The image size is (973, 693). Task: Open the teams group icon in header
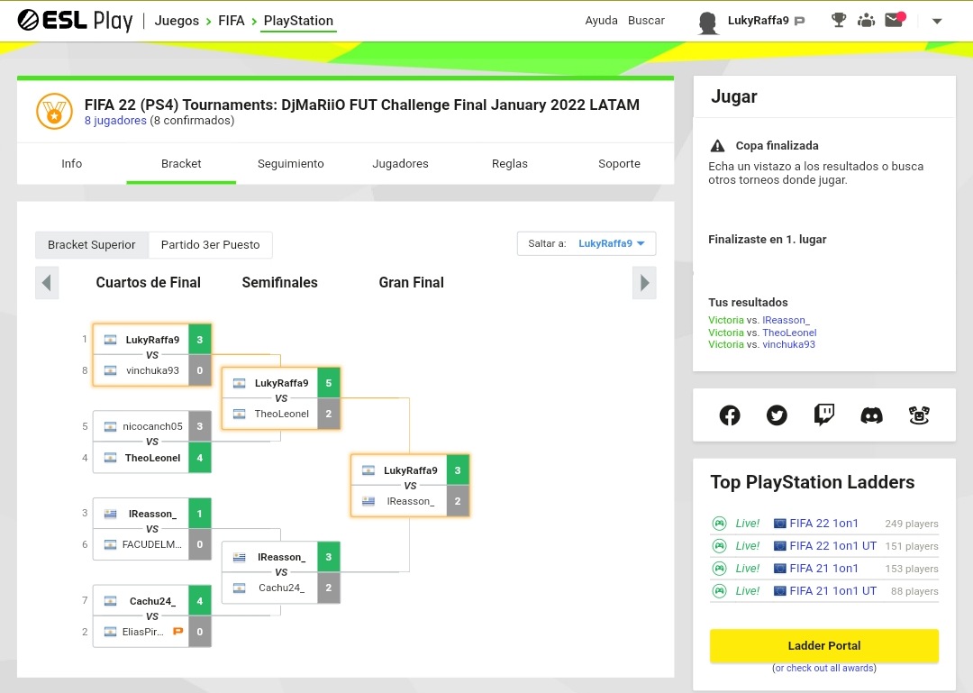[x=866, y=21]
